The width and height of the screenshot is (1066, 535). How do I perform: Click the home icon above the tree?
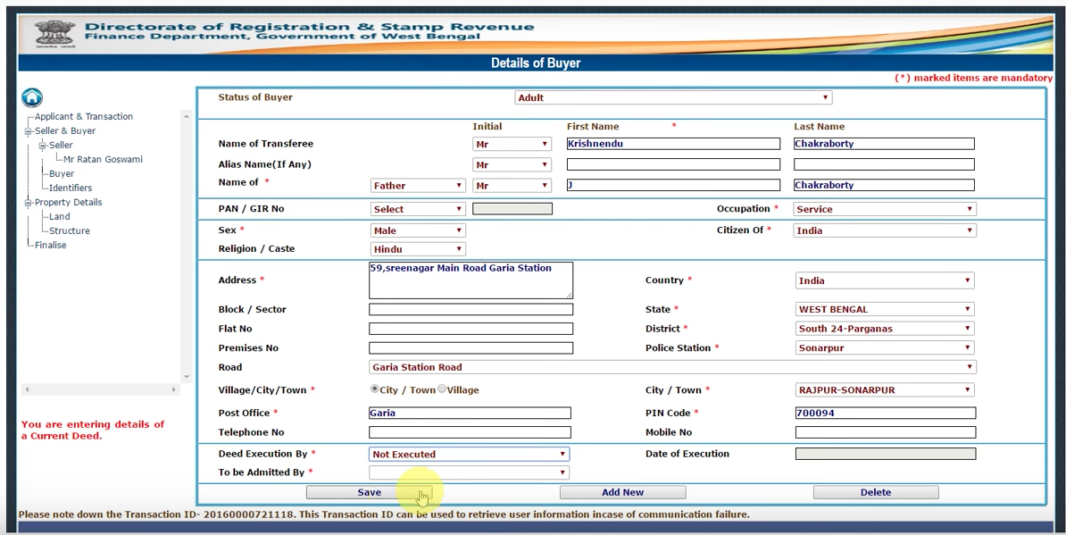point(32,97)
